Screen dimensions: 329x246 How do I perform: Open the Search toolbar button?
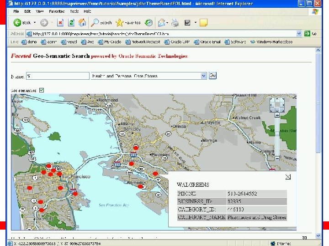[x=101, y=22]
